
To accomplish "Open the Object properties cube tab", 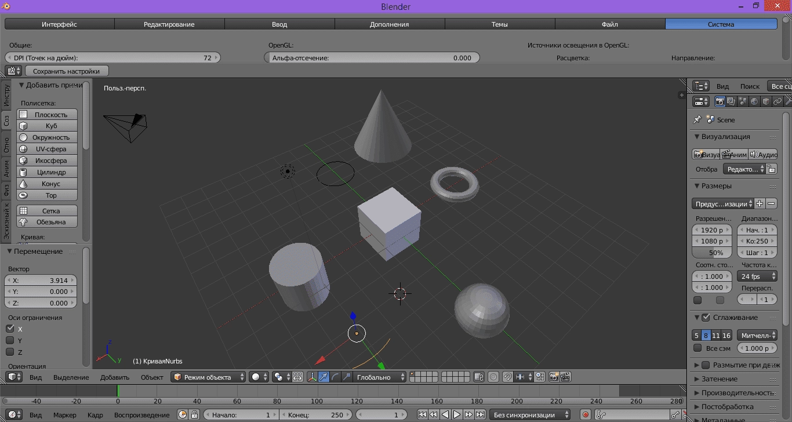I will (766, 101).
